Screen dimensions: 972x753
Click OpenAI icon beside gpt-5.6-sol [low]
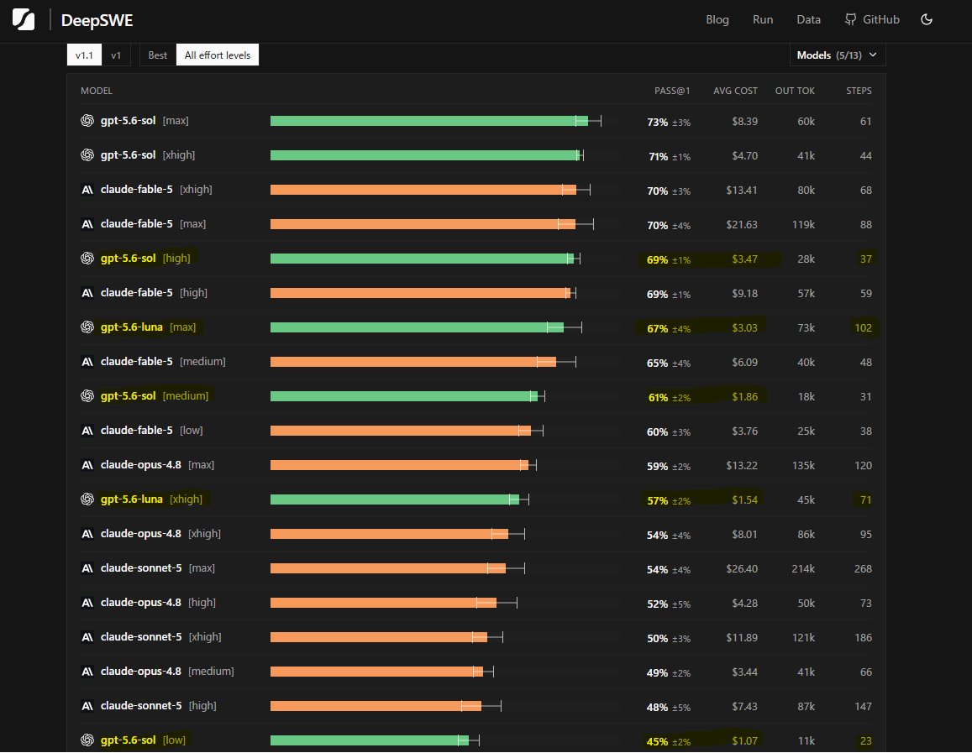coord(87,740)
